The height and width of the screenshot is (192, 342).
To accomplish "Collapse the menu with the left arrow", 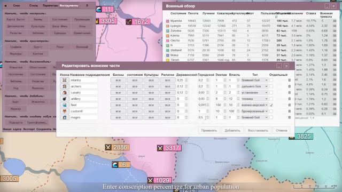I will click(x=5, y=6).
